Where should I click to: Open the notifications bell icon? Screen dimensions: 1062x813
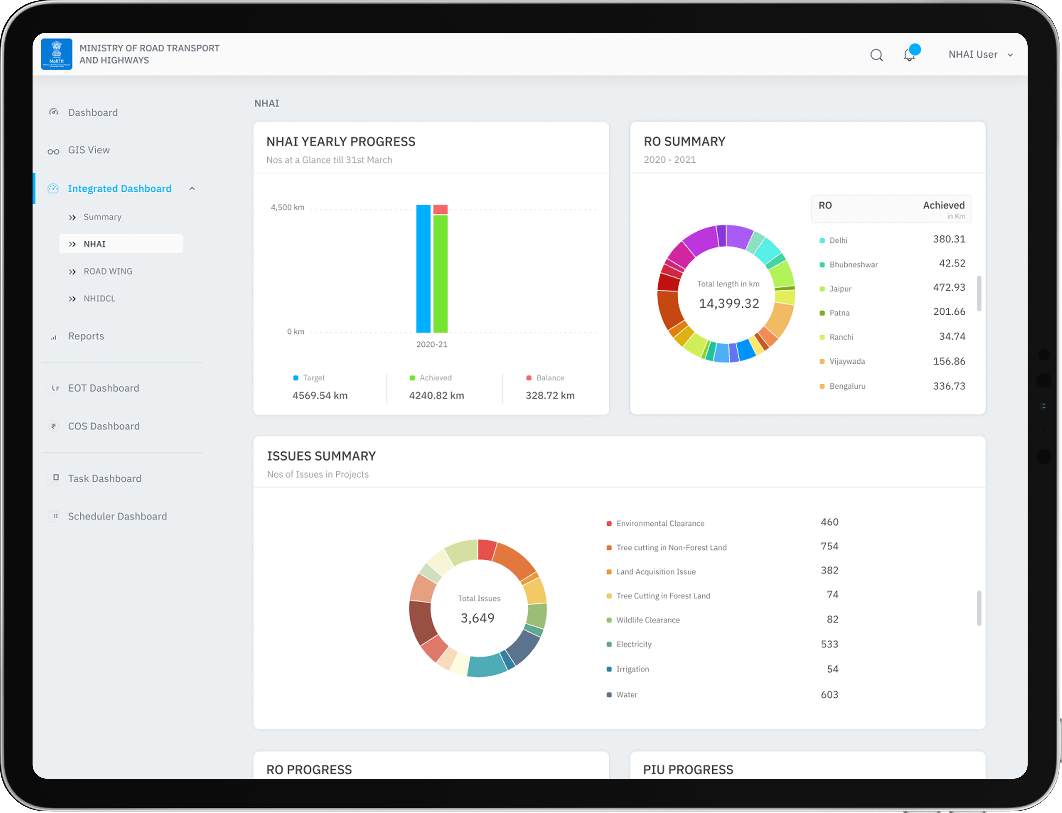(910, 54)
